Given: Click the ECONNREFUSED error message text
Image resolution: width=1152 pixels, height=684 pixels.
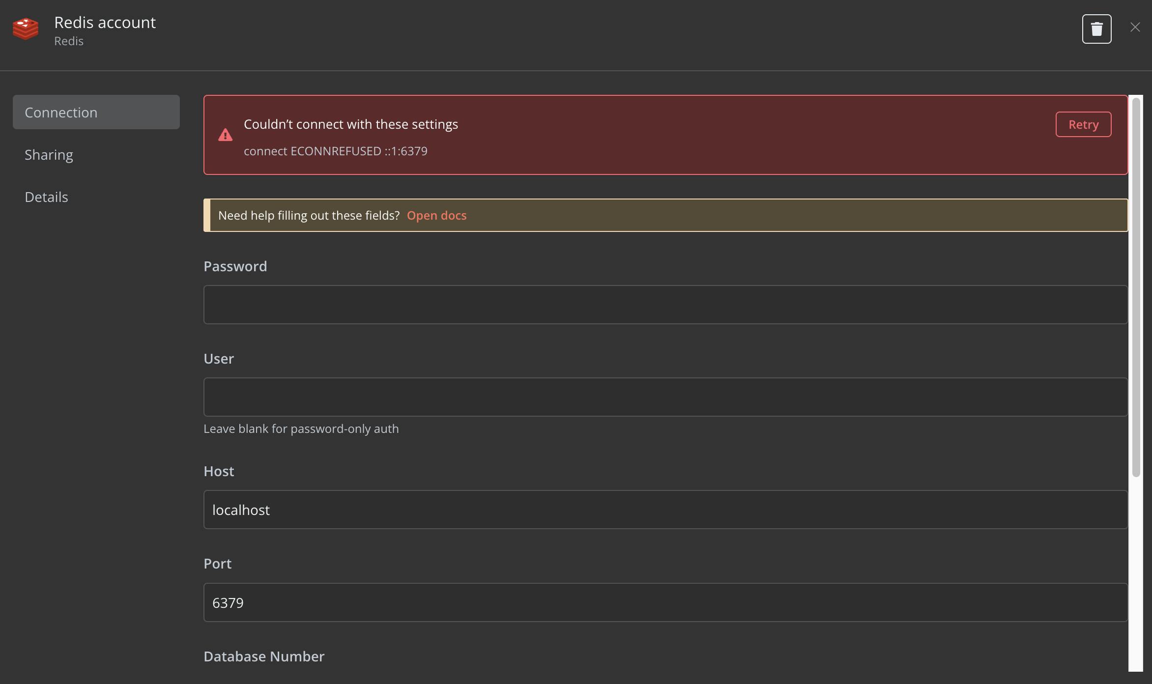Looking at the screenshot, I should click(335, 151).
